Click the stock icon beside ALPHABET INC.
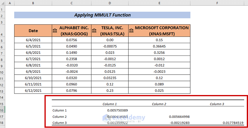The image size is (248, 128). click(x=55, y=30)
